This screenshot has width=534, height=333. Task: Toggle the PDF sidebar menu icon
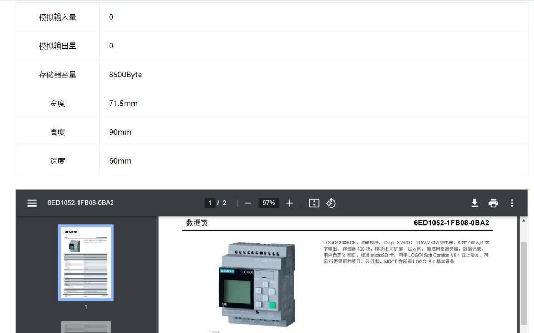[32, 203]
